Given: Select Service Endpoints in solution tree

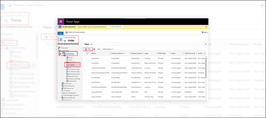Looking at the screenshot, I should [68, 97].
